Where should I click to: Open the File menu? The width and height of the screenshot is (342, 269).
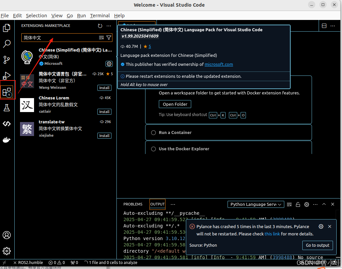pos(5,16)
